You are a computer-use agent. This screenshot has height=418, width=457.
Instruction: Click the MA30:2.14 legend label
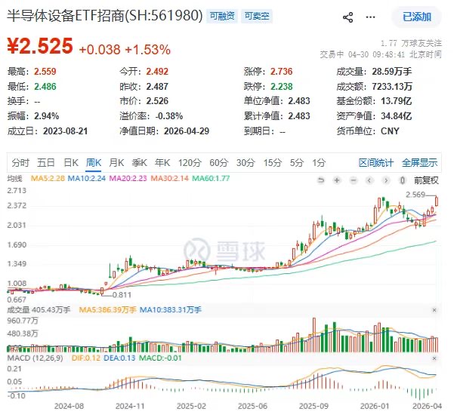click(x=169, y=178)
